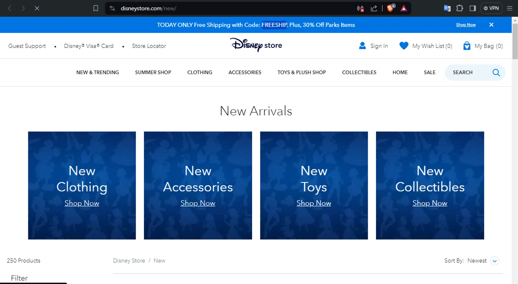
Task: Toggle the browser sidebar panel icon
Action: pyautogui.click(x=473, y=8)
